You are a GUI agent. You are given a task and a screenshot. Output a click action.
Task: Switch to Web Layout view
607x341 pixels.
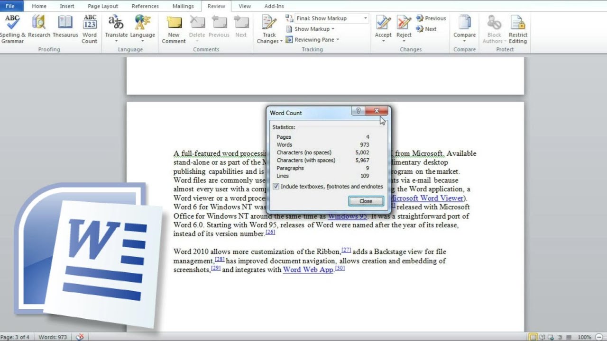click(552, 337)
